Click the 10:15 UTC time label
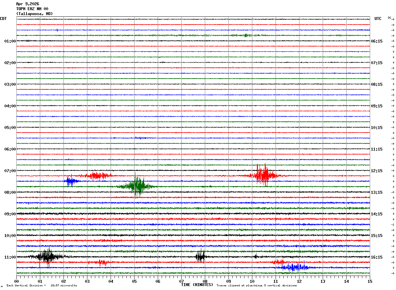396x290 pixels. pos(377,128)
